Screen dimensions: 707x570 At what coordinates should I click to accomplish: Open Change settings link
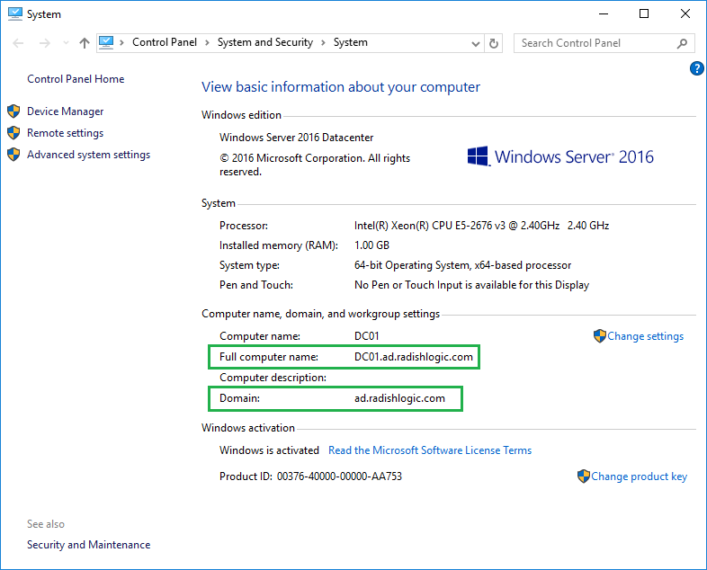coord(645,336)
